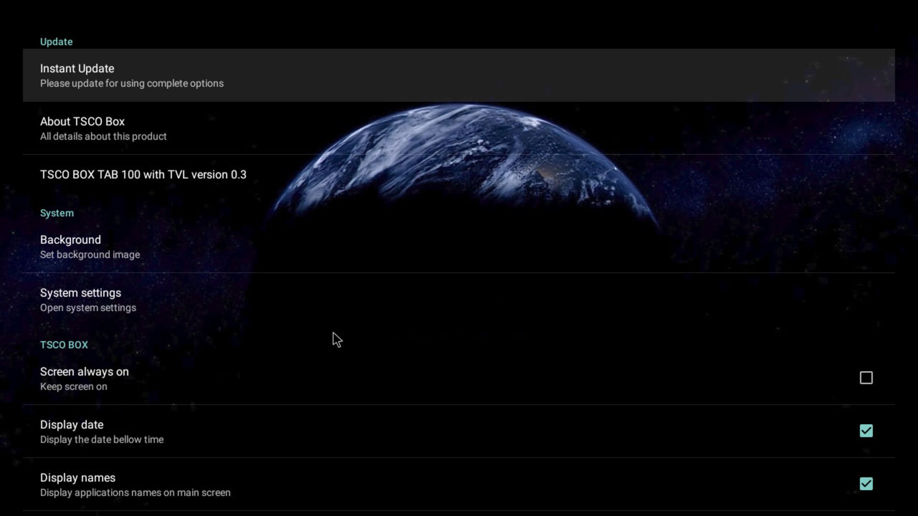Click the Display date label
The height and width of the screenshot is (516, 918).
tap(72, 425)
